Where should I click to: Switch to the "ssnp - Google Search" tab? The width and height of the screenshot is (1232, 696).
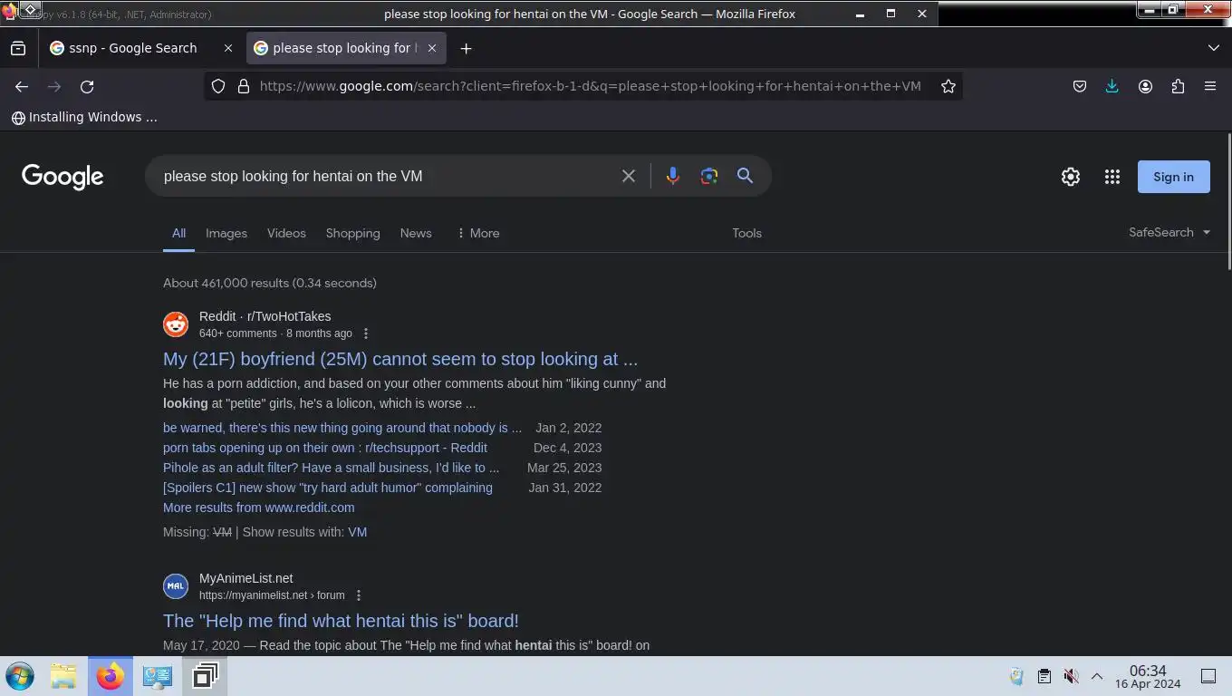pyautogui.click(x=134, y=48)
